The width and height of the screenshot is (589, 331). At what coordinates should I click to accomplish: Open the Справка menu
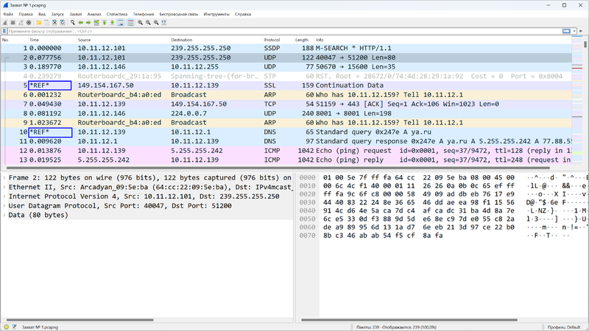pos(243,14)
